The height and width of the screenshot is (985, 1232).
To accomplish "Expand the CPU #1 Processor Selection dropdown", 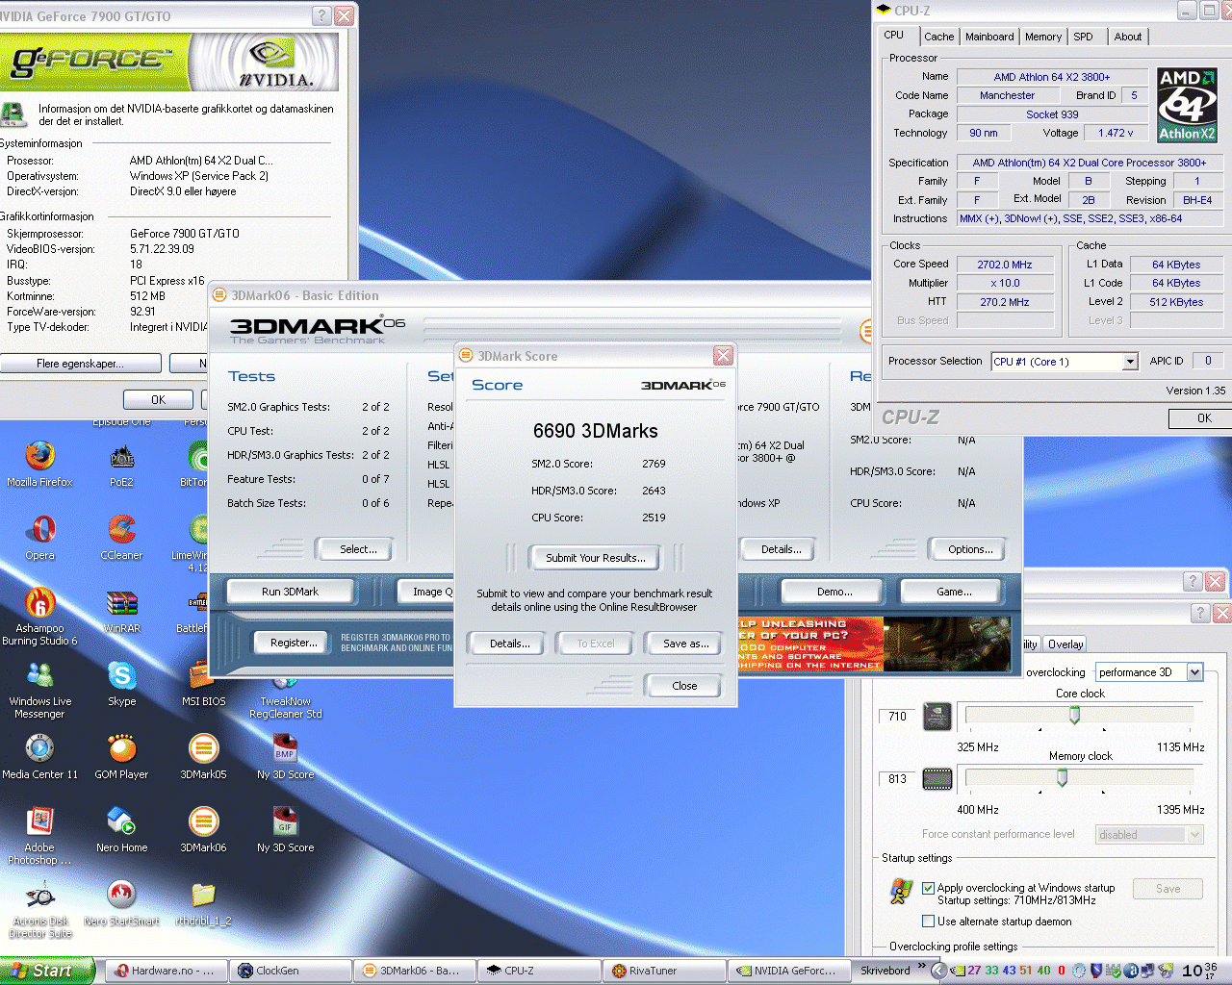I will pyautogui.click(x=1130, y=362).
